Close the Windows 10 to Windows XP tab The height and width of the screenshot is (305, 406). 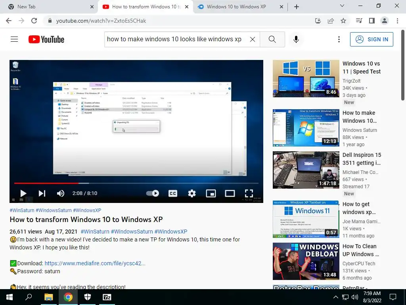(x=282, y=7)
